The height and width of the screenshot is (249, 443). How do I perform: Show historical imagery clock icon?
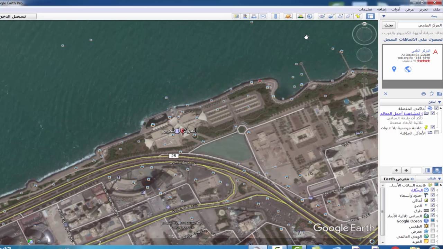[309, 16]
